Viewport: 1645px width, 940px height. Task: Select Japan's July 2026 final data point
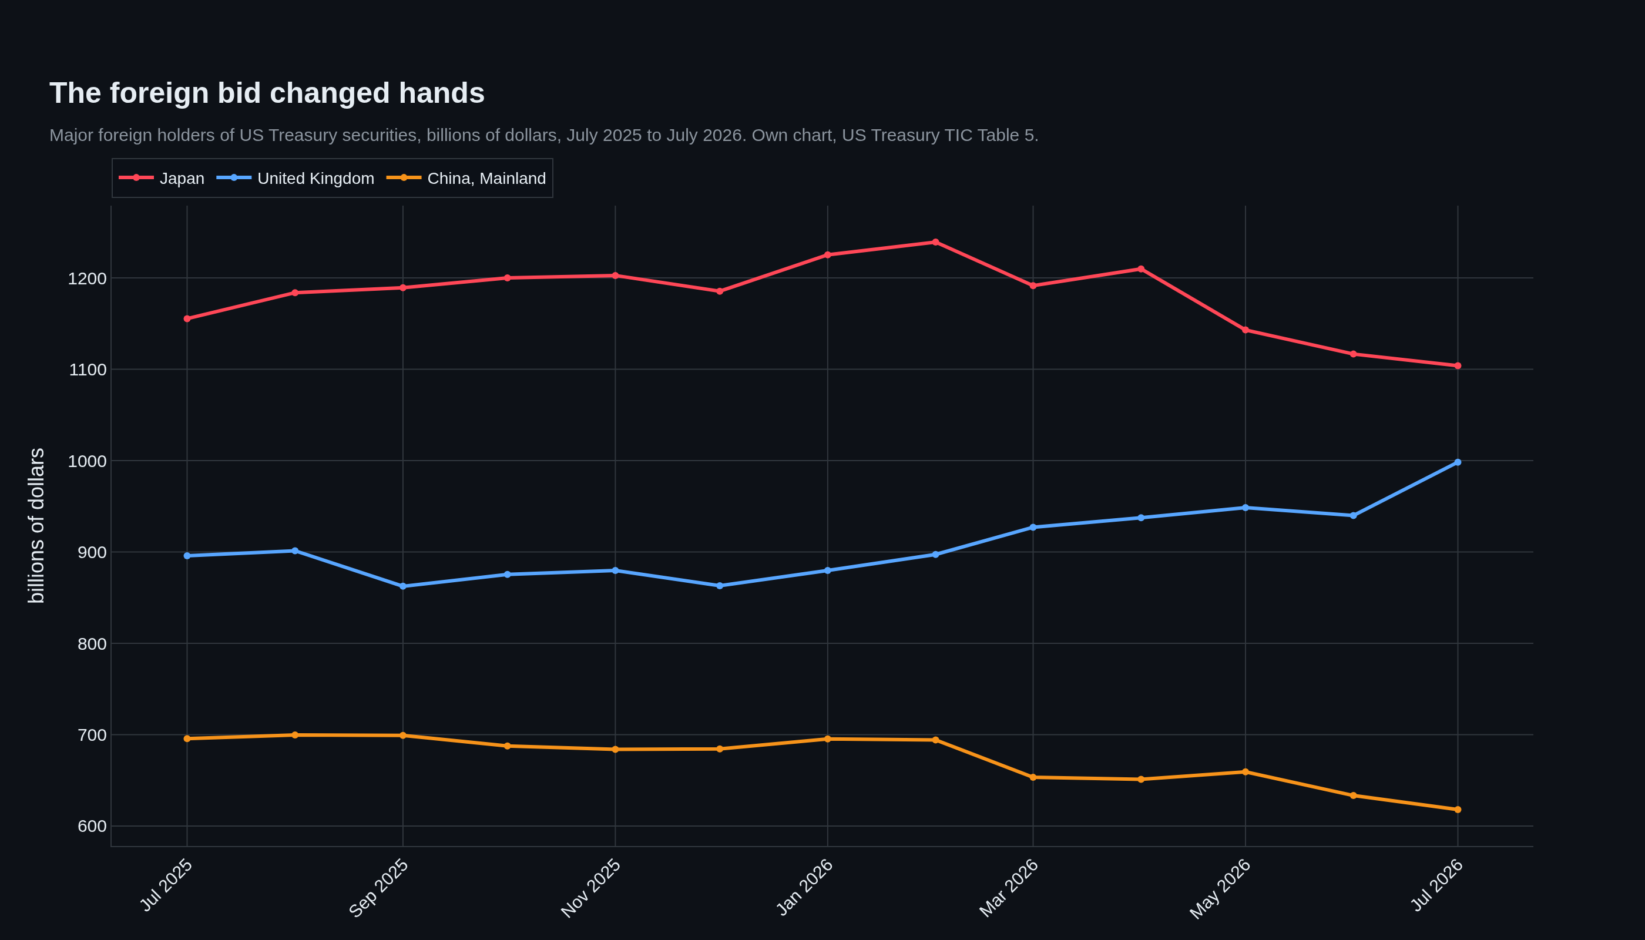(x=1458, y=366)
